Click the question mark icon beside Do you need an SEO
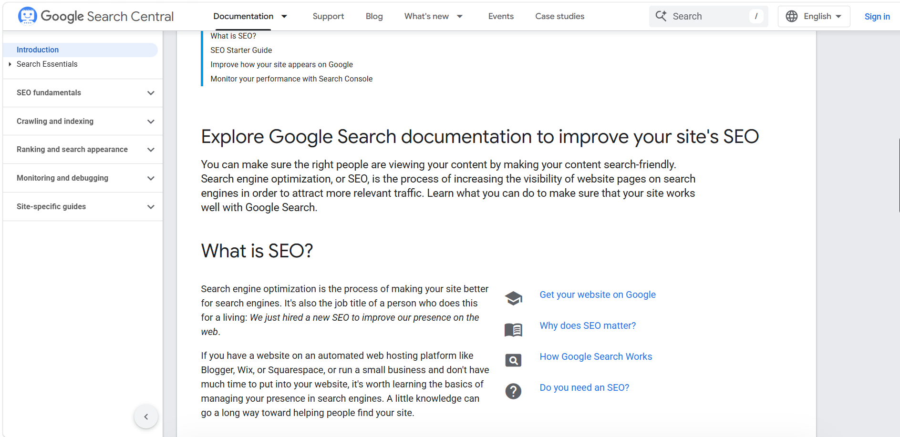The width and height of the screenshot is (900, 437). coord(513,391)
